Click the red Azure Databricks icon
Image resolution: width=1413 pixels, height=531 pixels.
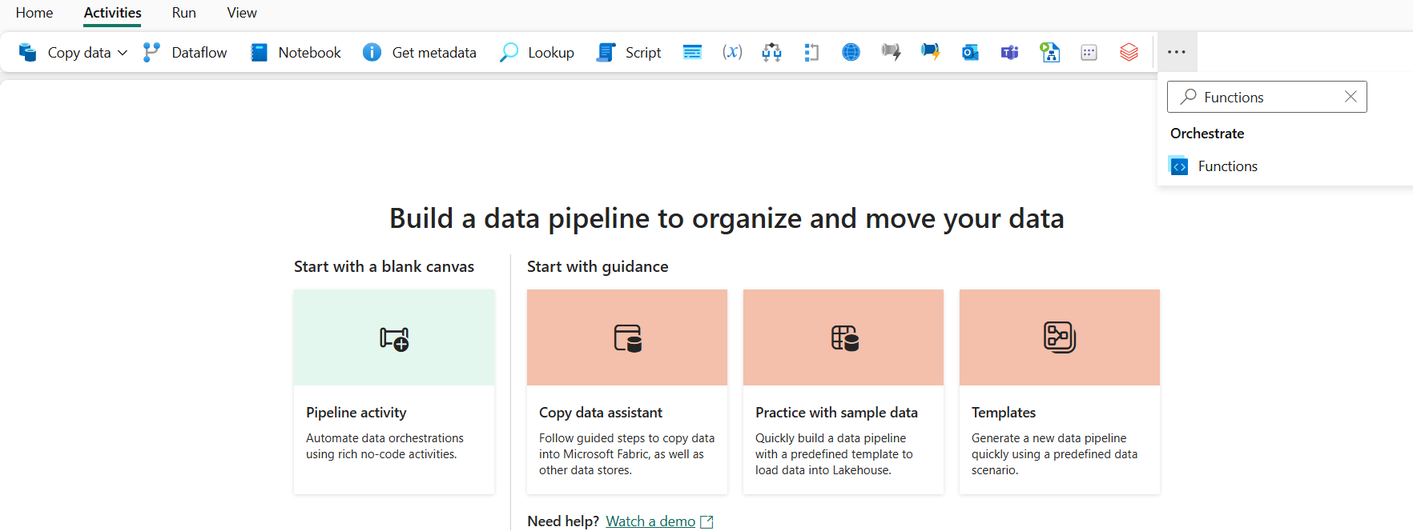pos(1129,53)
